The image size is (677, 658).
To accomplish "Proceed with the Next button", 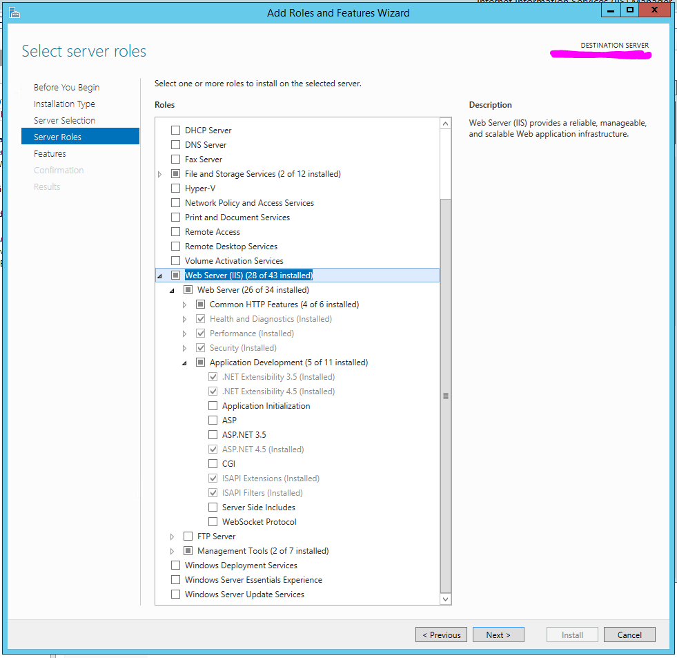I will coord(498,635).
